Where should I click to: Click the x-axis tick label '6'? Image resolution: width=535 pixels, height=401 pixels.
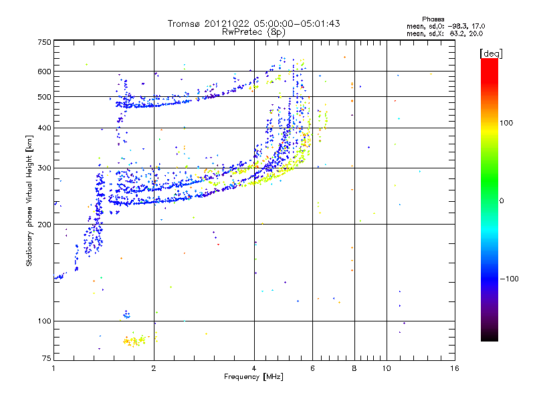(x=312, y=368)
